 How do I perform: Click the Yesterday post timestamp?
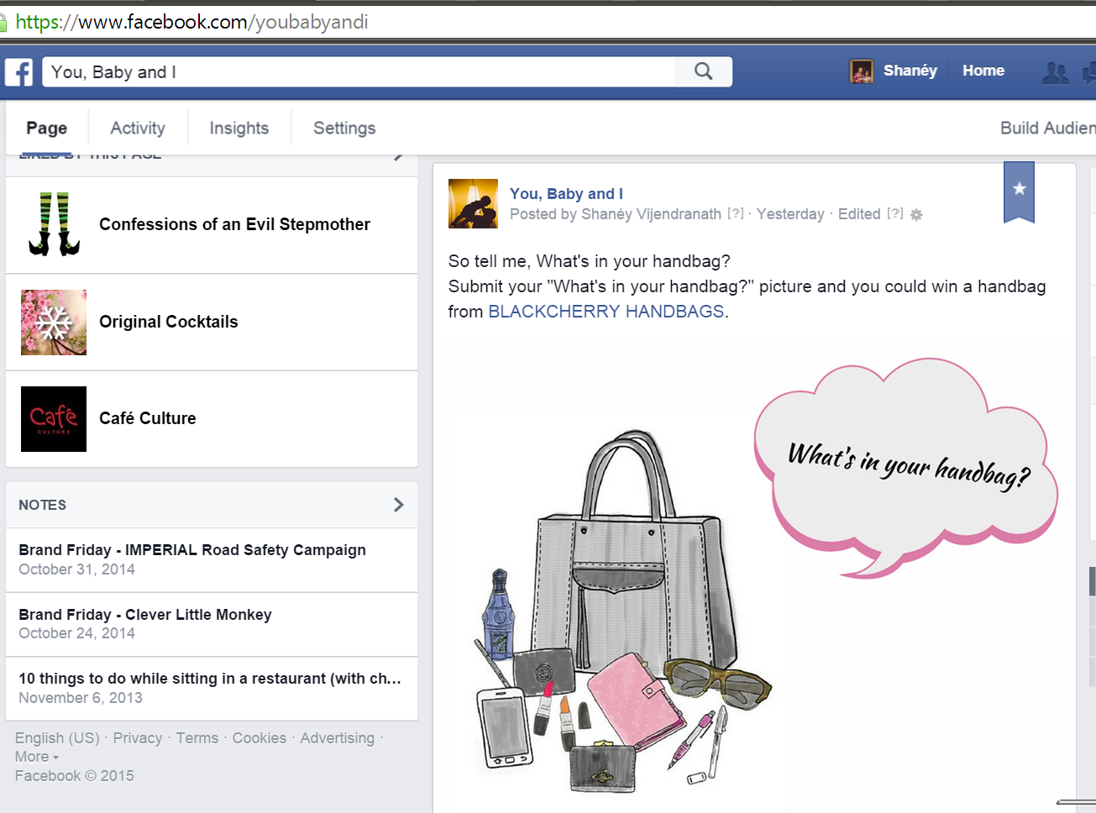coord(790,214)
